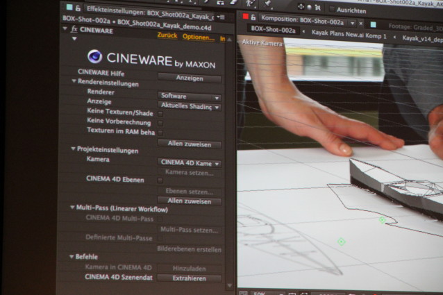Collapse the Befehle section
Screen dimensions: 443x295
click(72, 256)
